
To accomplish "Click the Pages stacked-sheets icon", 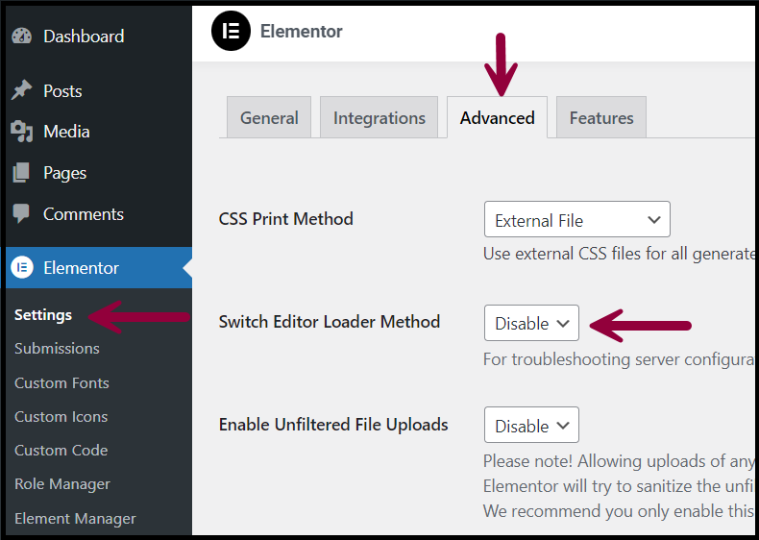I will click(21, 173).
